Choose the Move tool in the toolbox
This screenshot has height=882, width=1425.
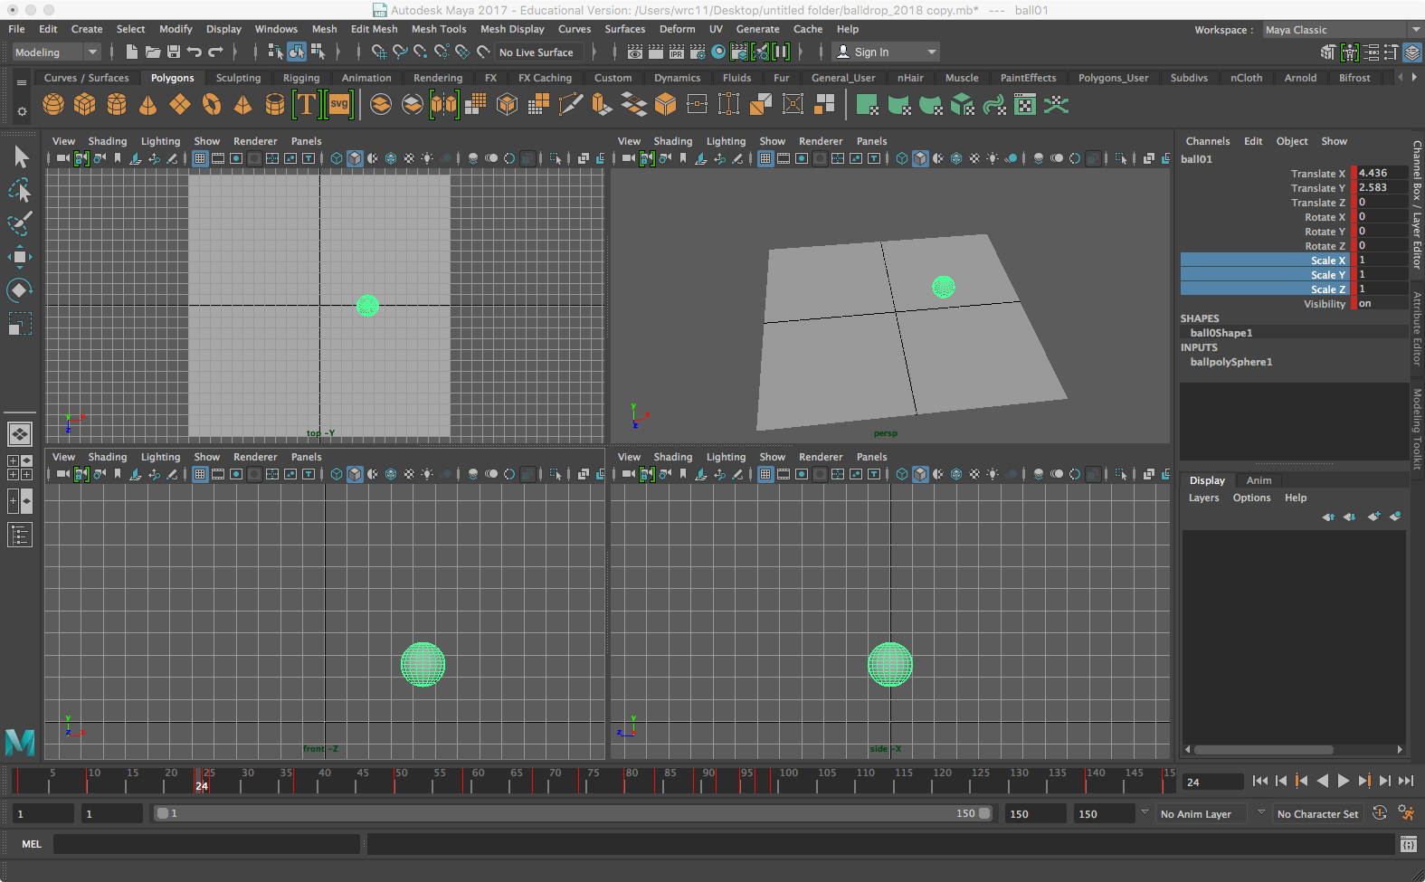(x=19, y=257)
